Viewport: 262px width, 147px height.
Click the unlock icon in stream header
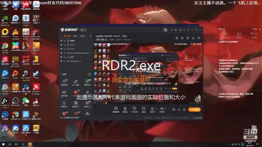[182, 38]
